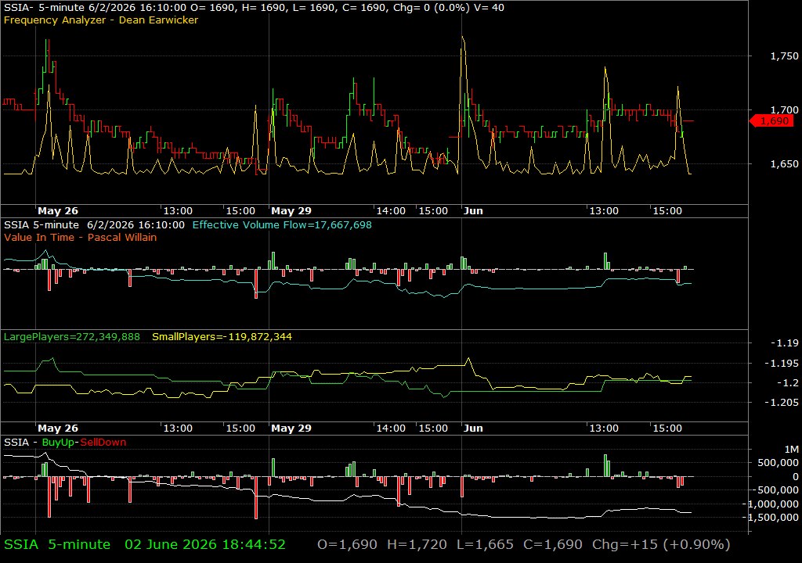The image size is (802, 563).
Task: Click the status bar L=1,665 value
Action: (x=485, y=544)
